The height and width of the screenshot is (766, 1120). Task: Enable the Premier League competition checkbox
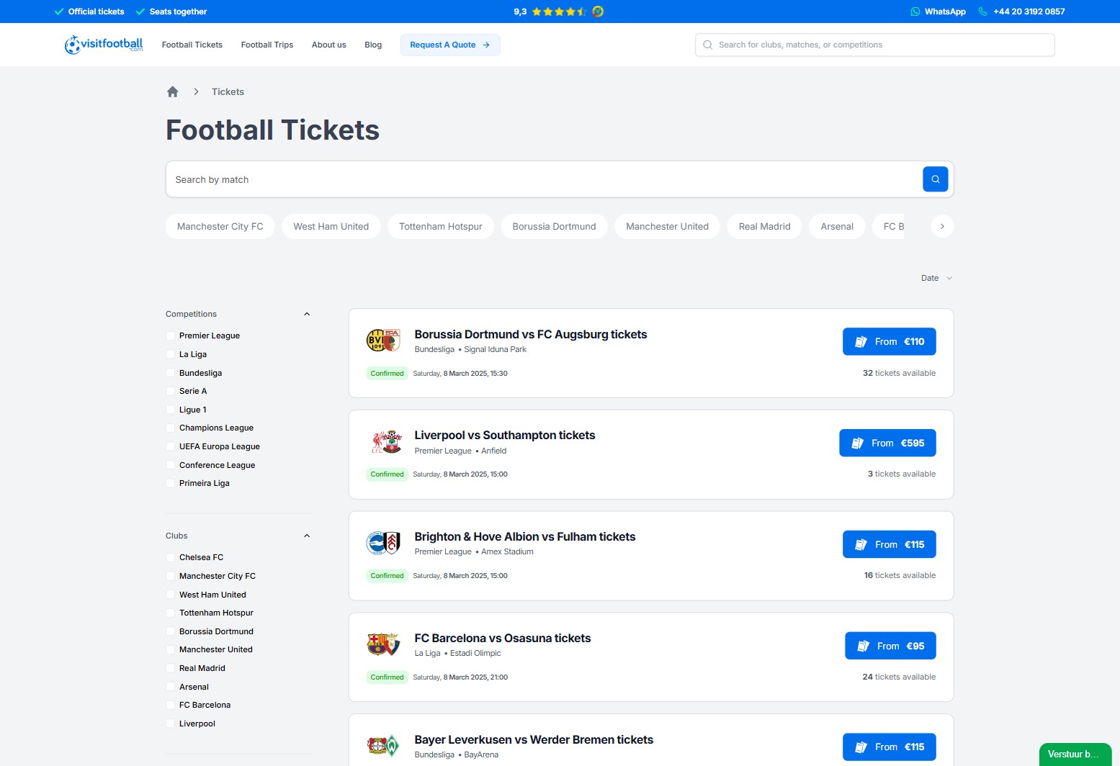[x=169, y=335]
